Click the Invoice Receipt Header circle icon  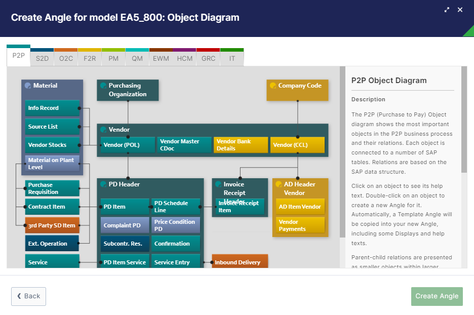218,184
